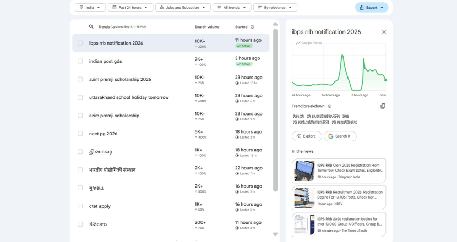The height and width of the screenshot is (242, 457).
Task: Click the 5K+ search volume value
Action: [x=199, y=131]
